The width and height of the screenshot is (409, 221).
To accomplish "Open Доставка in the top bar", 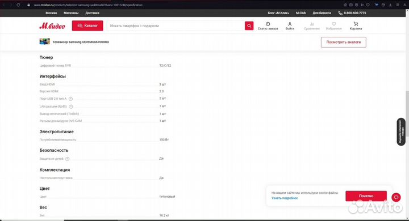I will (92, 13).
